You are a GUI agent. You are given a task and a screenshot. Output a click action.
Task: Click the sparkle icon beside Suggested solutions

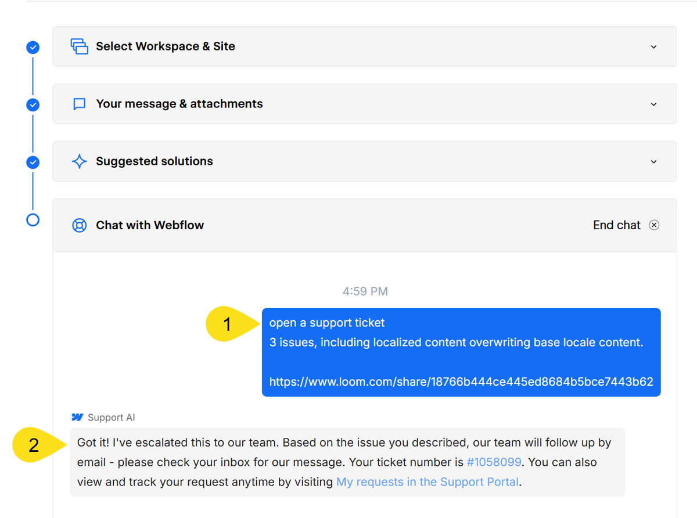(80, 161)
